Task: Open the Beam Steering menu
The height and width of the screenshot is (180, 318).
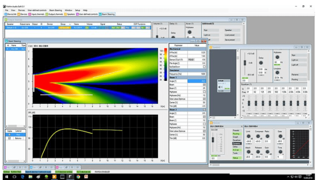Action: [55, 10]
